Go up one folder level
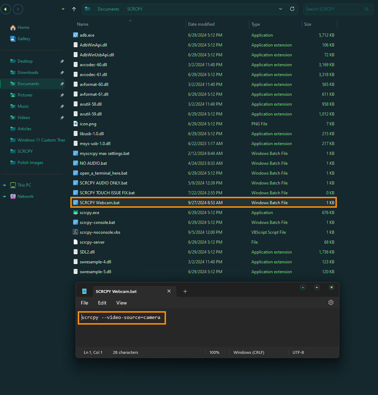Viewport: 378px width, 395px height. click(74, 9)
